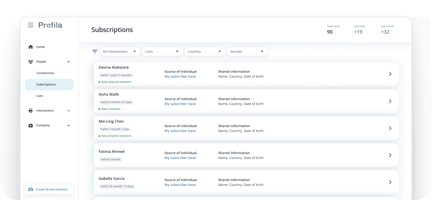Click the Valid 7 month 1 day badge
The height and width of the screenshot is (200, 432).
[x=115, y=129]
